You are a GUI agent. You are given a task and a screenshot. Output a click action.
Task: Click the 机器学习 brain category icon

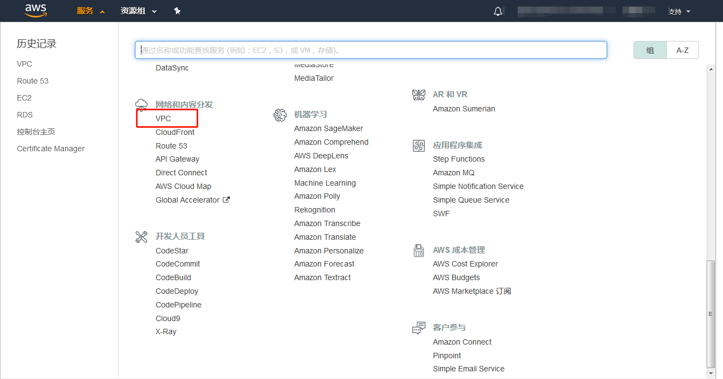point(280,115)
